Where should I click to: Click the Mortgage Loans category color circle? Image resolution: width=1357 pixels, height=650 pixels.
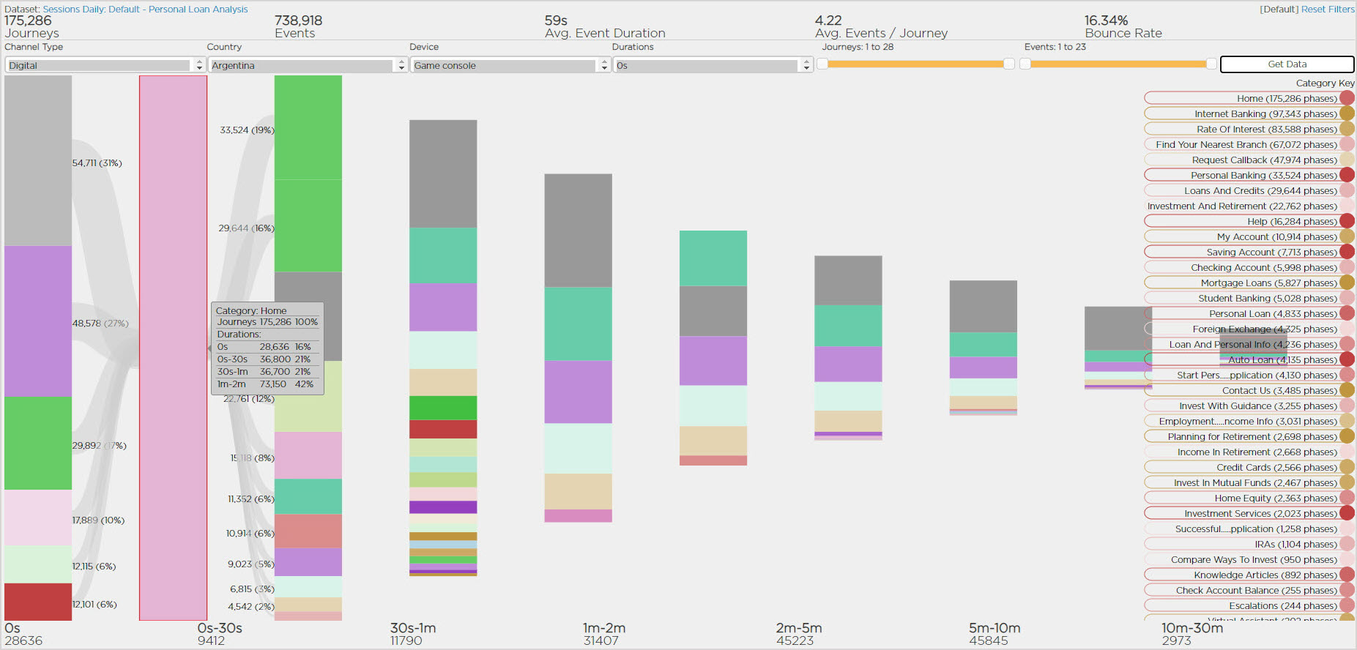tap(1347, 283)
